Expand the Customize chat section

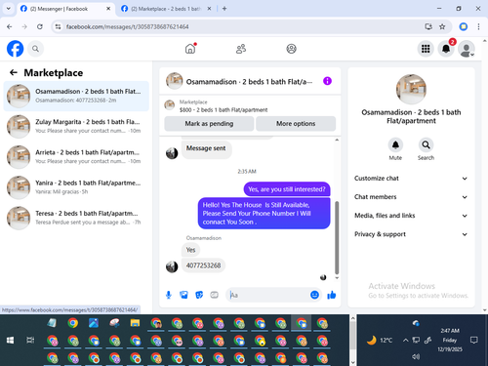411,179
